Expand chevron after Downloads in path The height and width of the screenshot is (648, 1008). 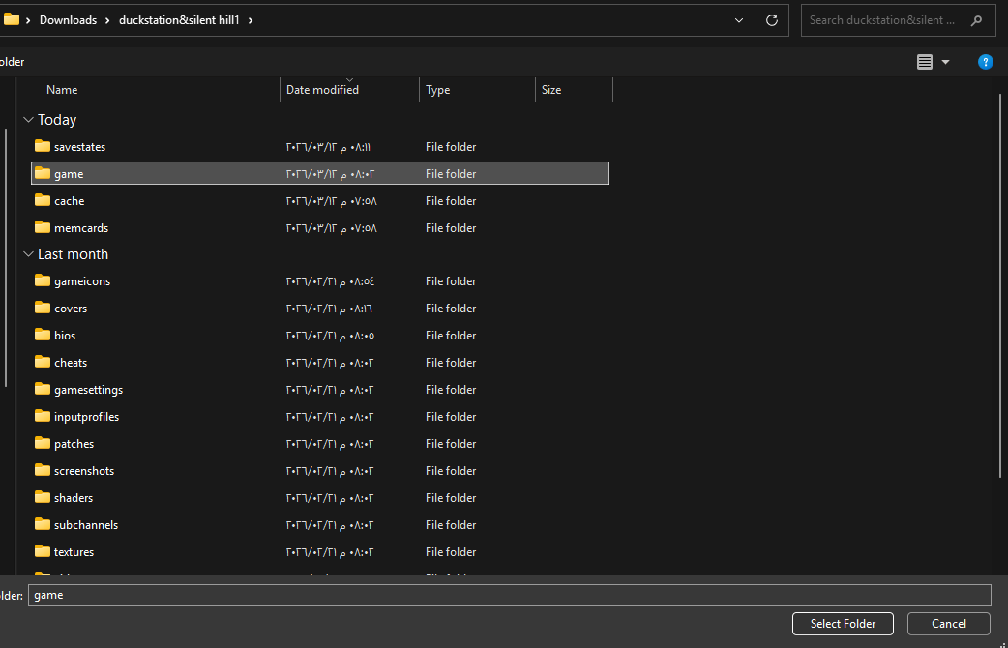click(107, 20)
